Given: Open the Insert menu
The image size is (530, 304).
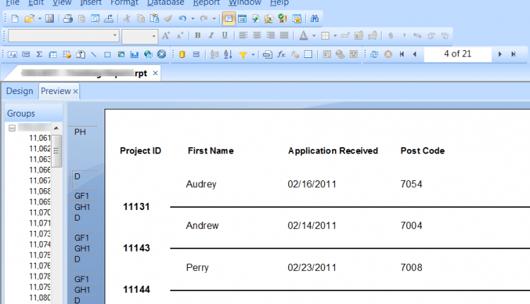Looking at the screenshot, I should 91,3.
